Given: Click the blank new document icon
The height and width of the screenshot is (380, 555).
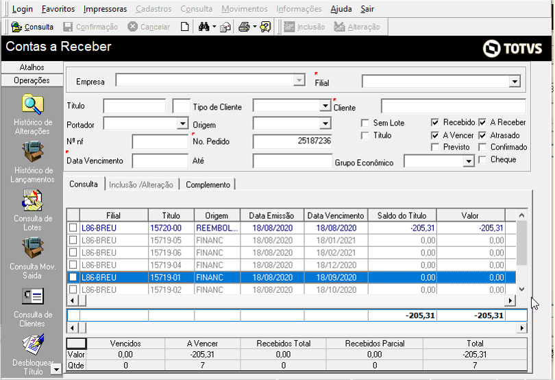Looking at the screenshot, I should [184, 27].
